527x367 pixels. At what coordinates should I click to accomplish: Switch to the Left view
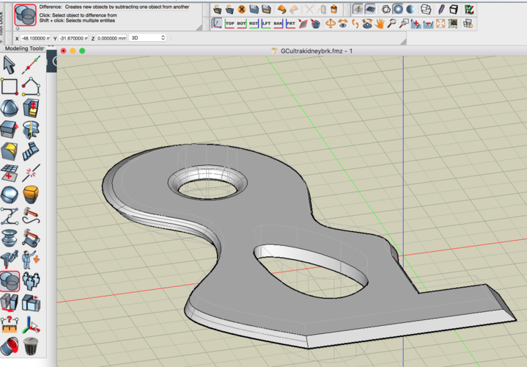[x=266, y=23]
